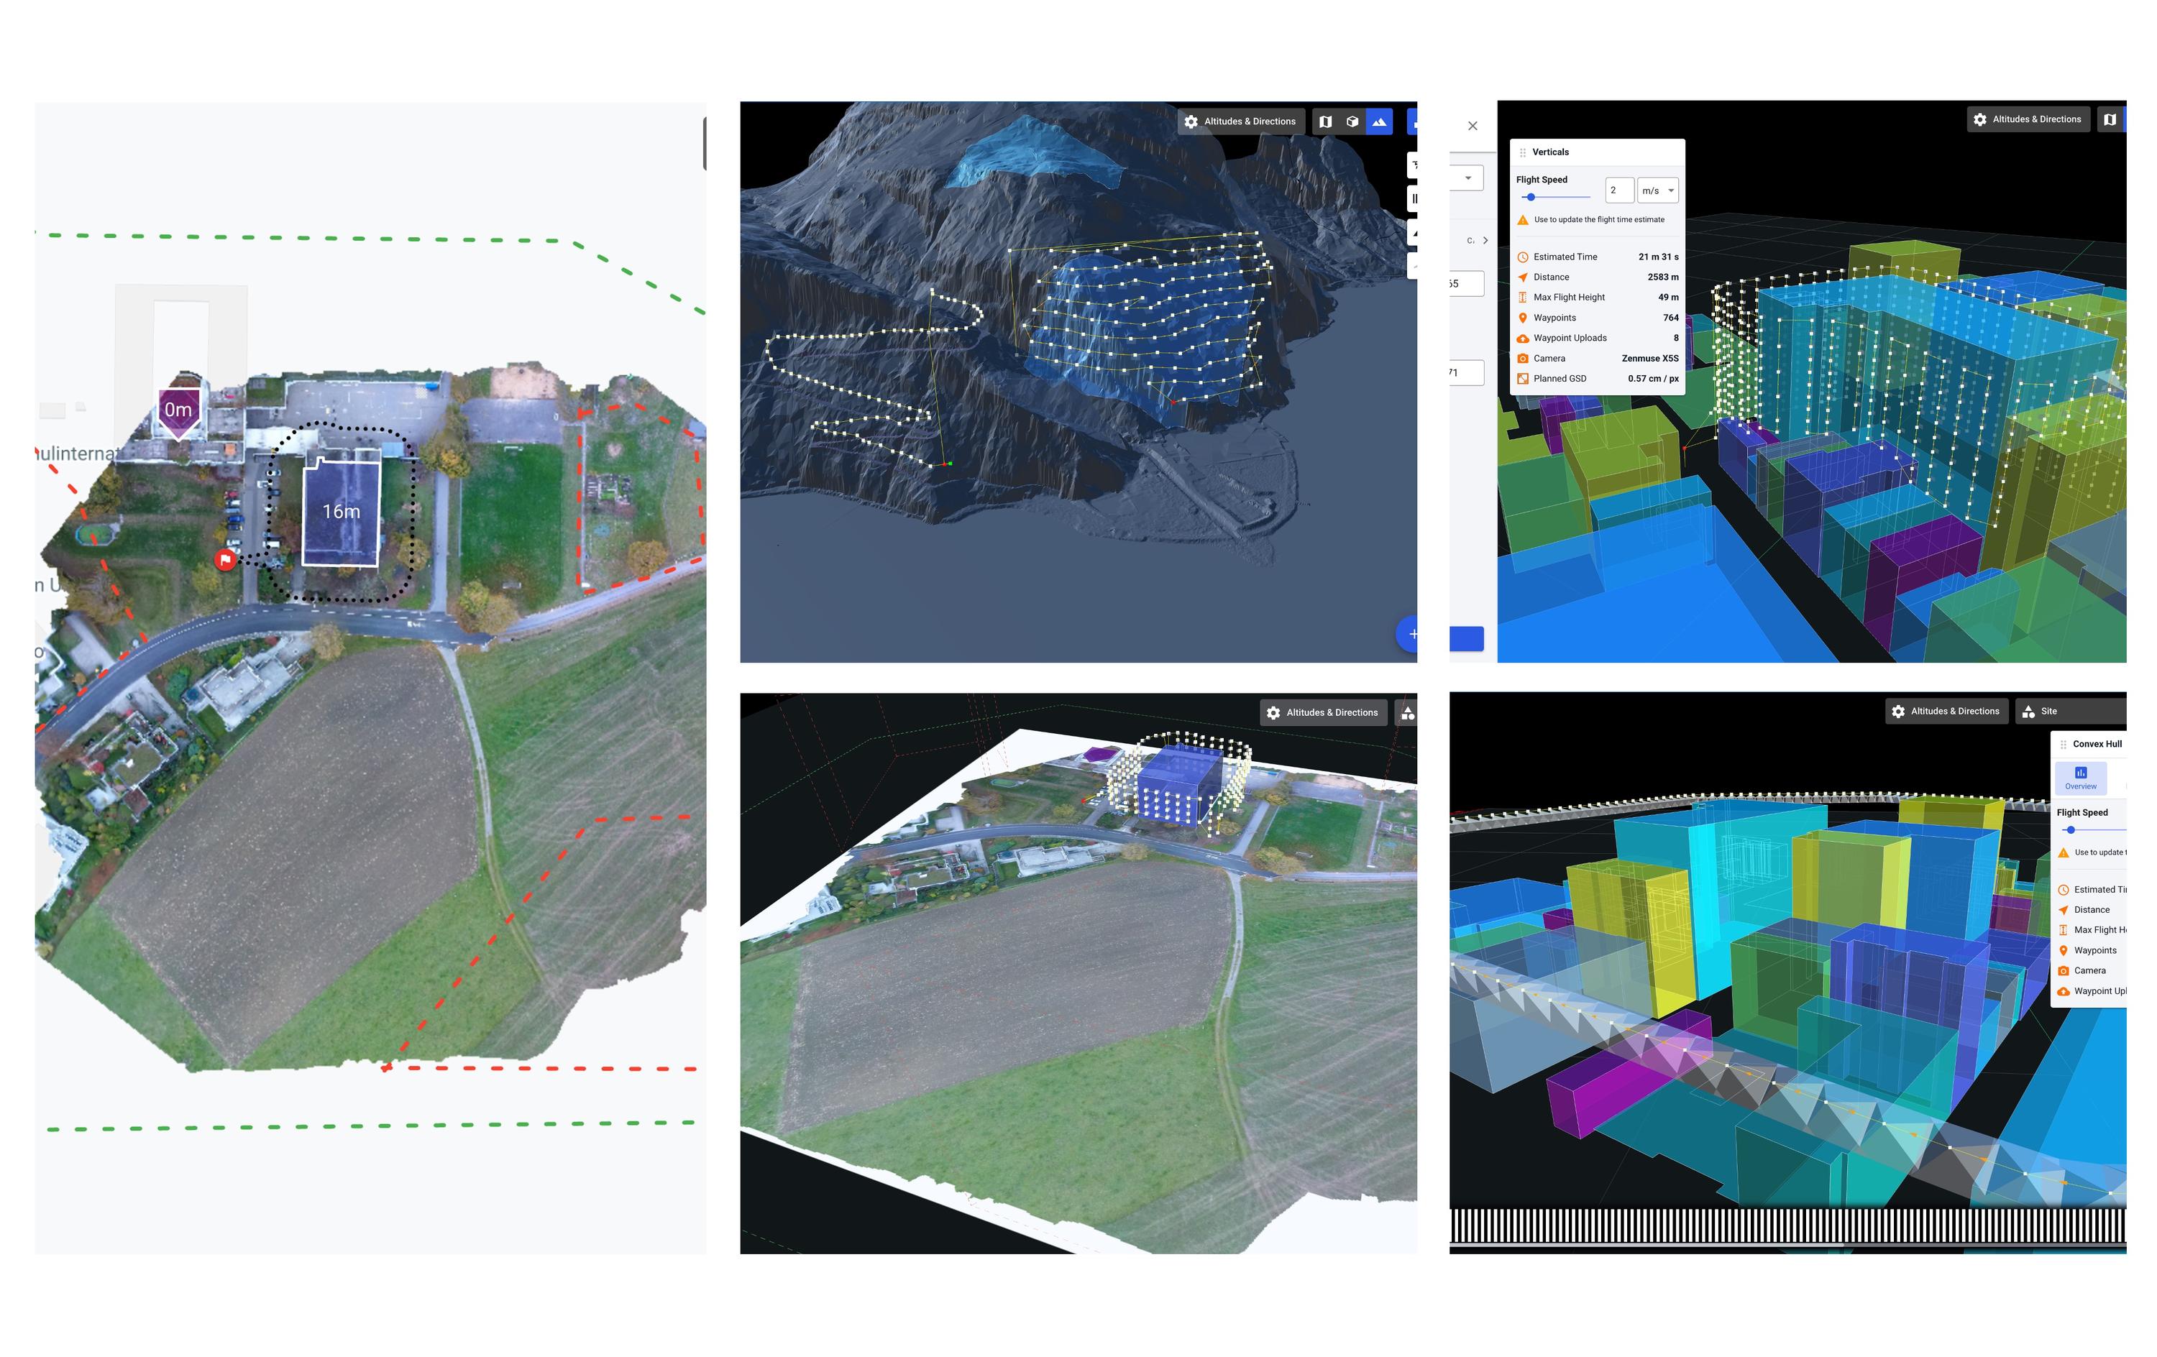Click the Waypoints pin icon in the Verticals panel
Screen dimensions: 2157x1357
[x=1523, y=318]
